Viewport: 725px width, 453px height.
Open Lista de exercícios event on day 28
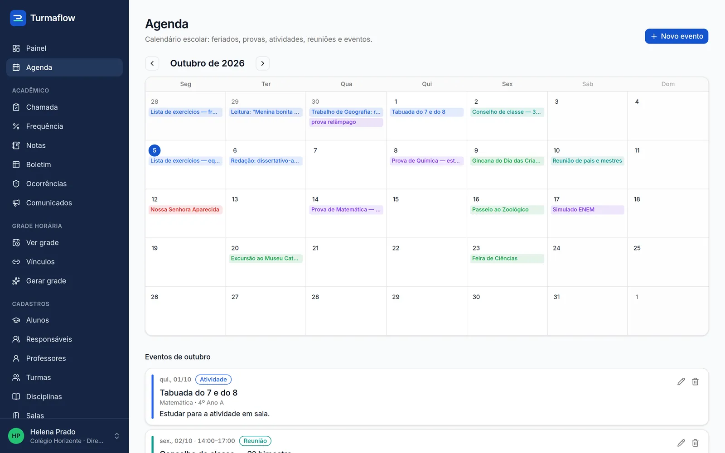[185, 112]
